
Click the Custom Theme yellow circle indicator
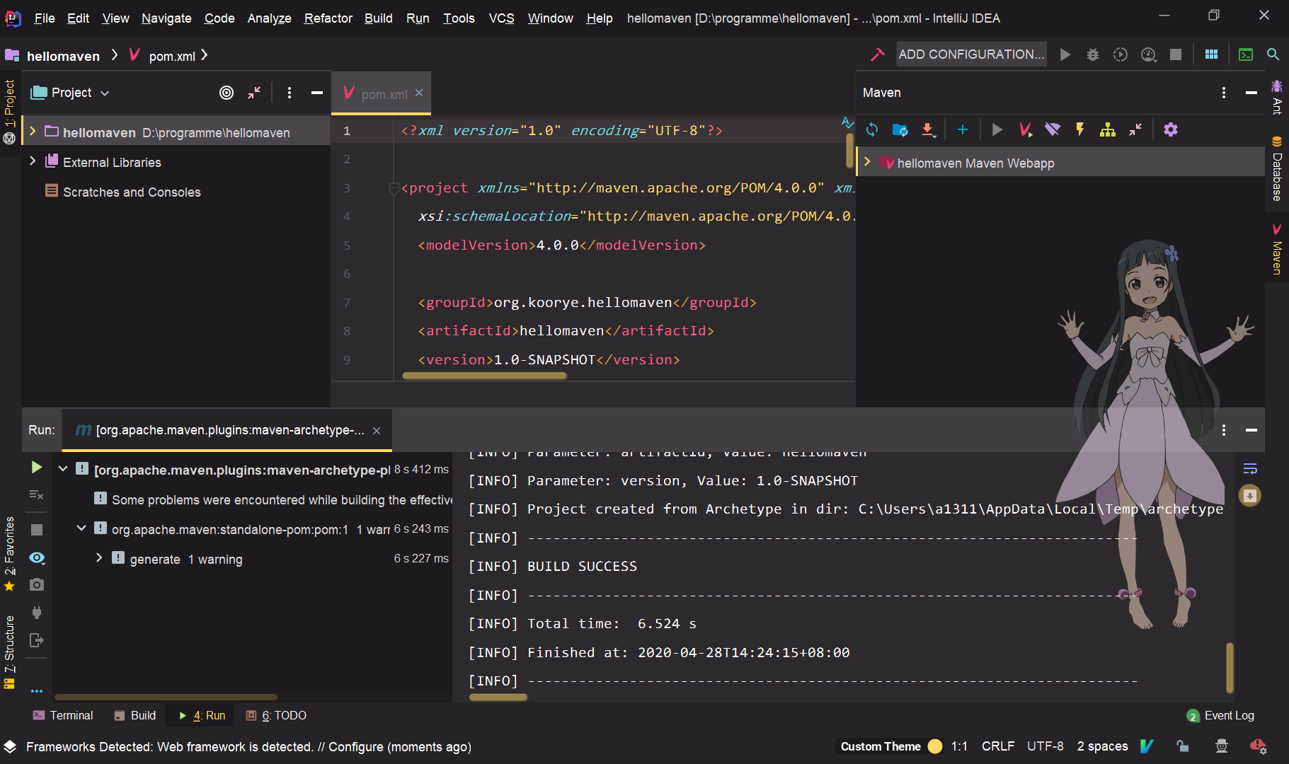point(935,746)
